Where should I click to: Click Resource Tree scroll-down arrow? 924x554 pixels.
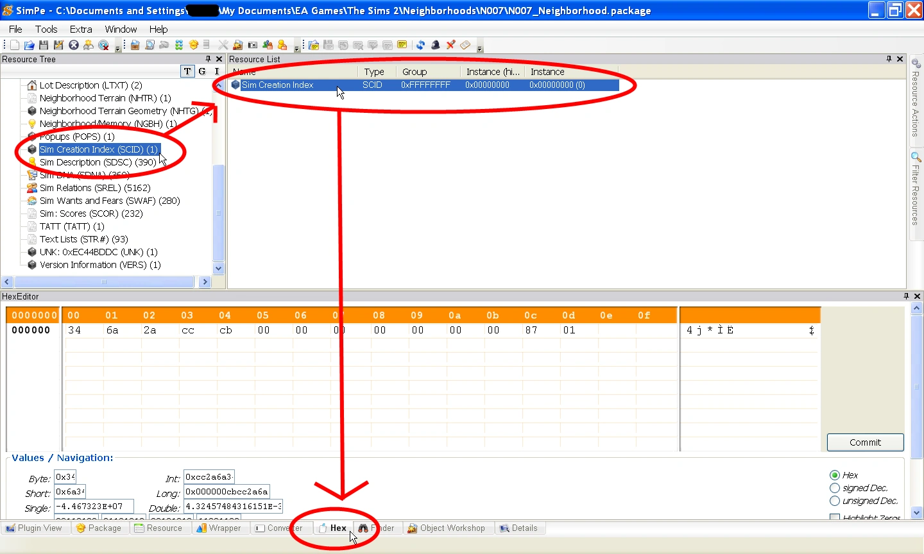[x=219, y=269]
